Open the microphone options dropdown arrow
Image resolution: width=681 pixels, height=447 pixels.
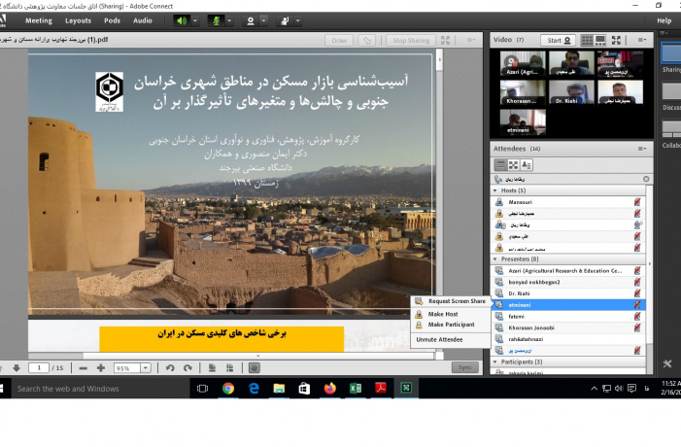[x=229, y=20]
